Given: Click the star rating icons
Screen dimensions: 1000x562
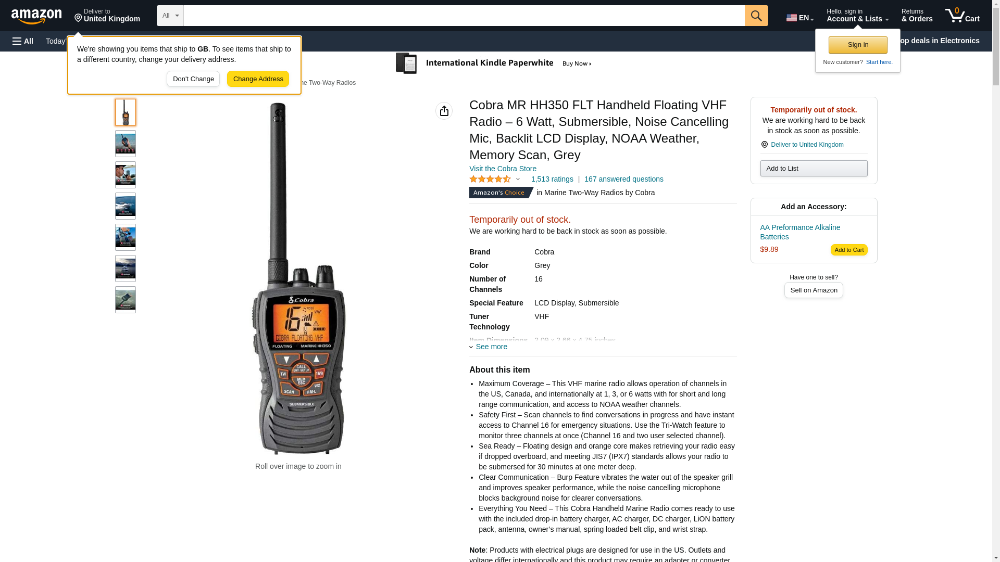Looking at the screenshot, I should pyautogui.click(x=490, y=179).
